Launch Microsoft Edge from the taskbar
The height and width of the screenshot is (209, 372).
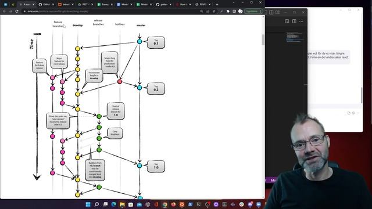click(114, 204)
